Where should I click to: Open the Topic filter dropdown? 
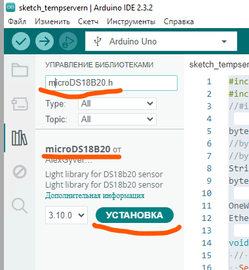tap(117, 119)
